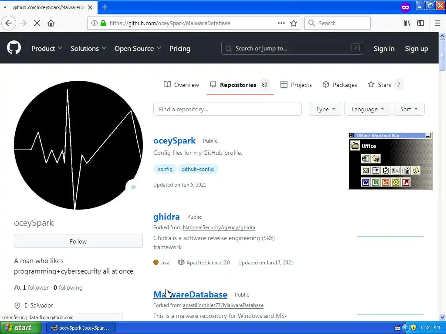The width and height of the screenshot is (446, 334).
Task: Follow oceySpark with the Follow button
Action: coord(78,241)
